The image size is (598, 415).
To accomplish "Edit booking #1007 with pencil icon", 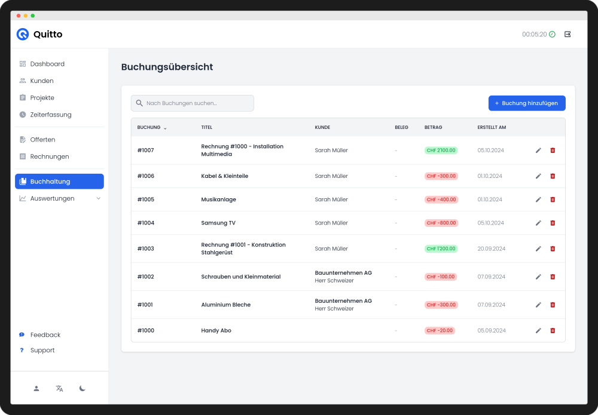I will pos(538,150).
